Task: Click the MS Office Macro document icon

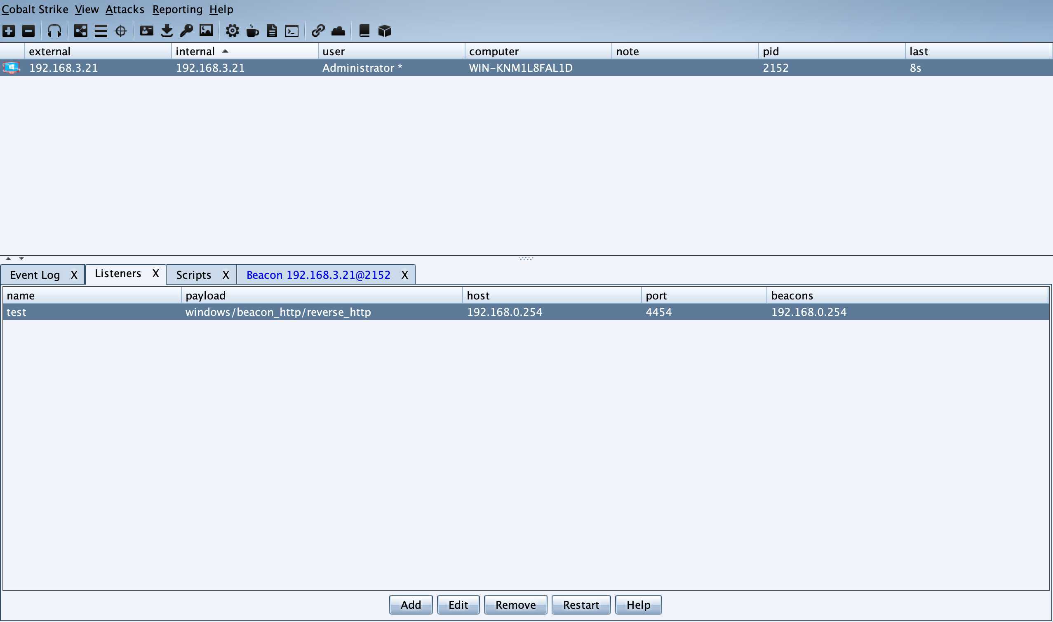Action: point(272,31)
